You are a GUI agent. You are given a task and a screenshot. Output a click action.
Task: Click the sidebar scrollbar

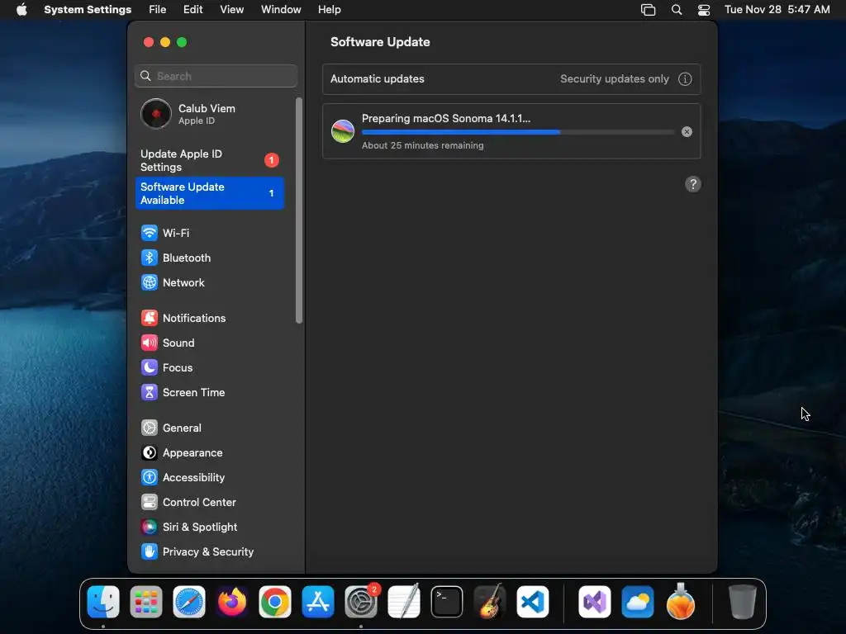[299, 211]
